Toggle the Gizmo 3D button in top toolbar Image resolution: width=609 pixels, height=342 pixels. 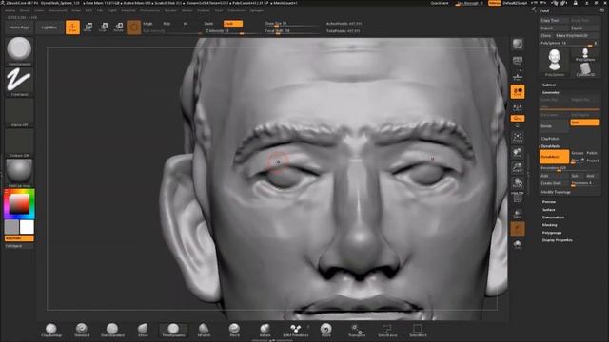[x=133, y=28]
